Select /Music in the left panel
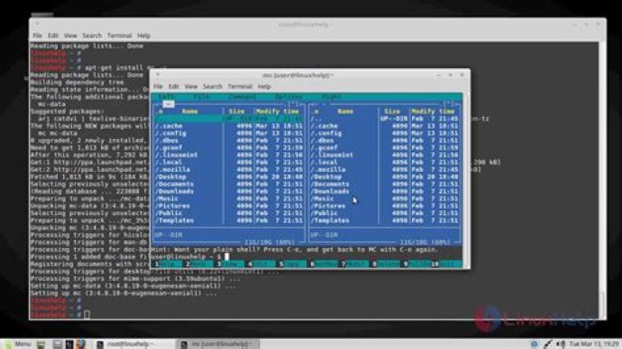This screenshot has width=622, height=349. coord(228,199)
